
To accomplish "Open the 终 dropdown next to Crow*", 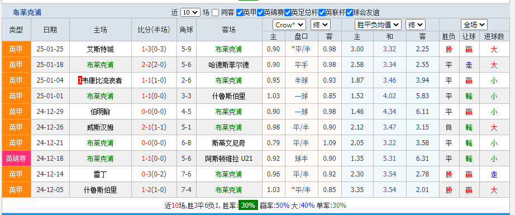I will click(320, 25).
